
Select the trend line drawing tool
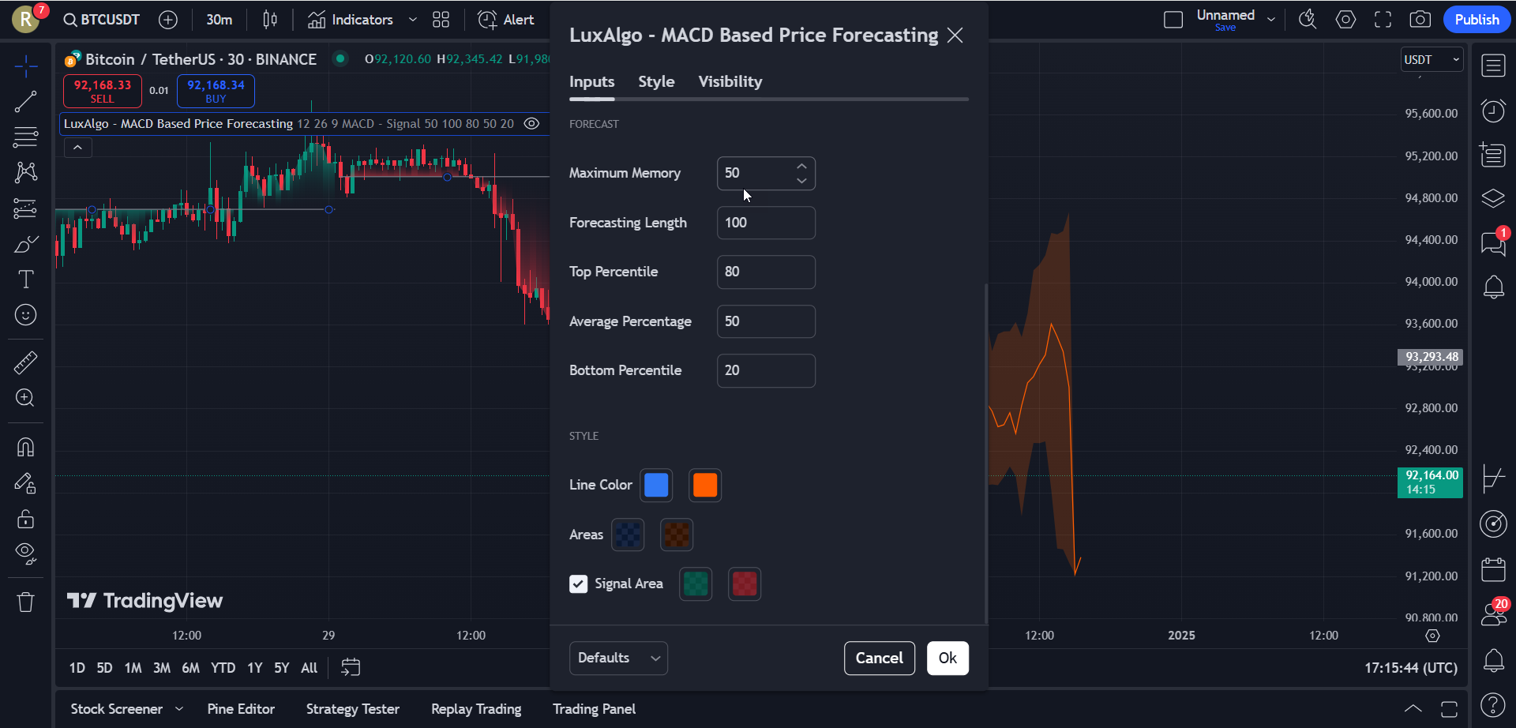[25, 101]
